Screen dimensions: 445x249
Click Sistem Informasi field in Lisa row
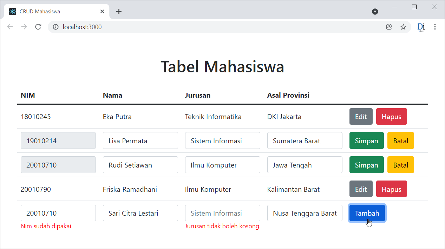(x=223, y=141)
